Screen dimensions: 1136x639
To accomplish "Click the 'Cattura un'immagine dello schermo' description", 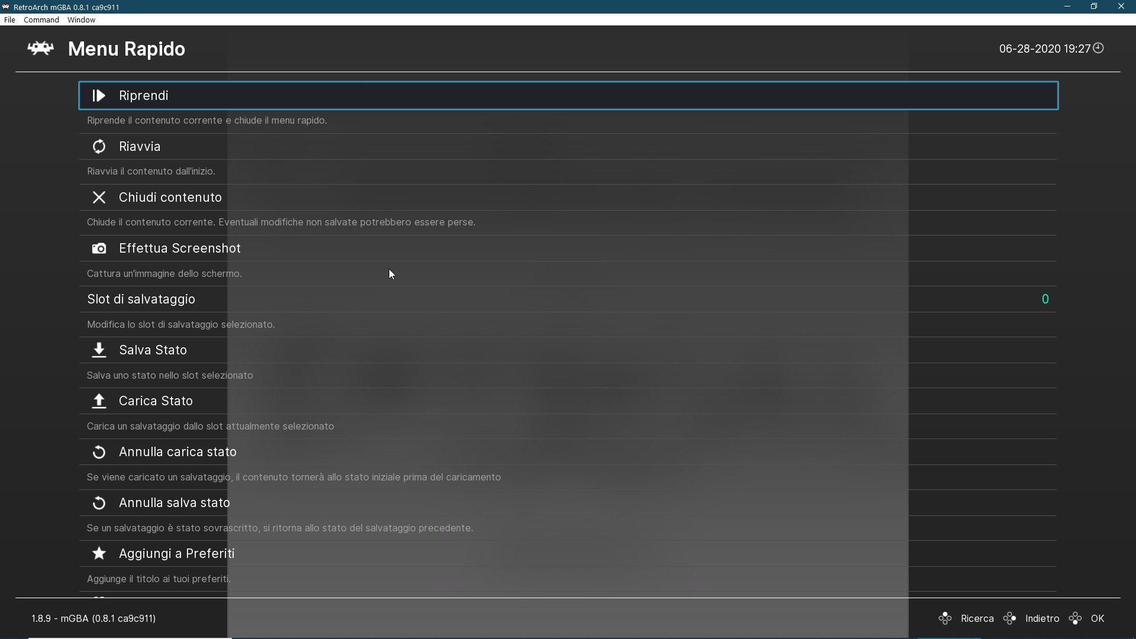I will point(164,273).
